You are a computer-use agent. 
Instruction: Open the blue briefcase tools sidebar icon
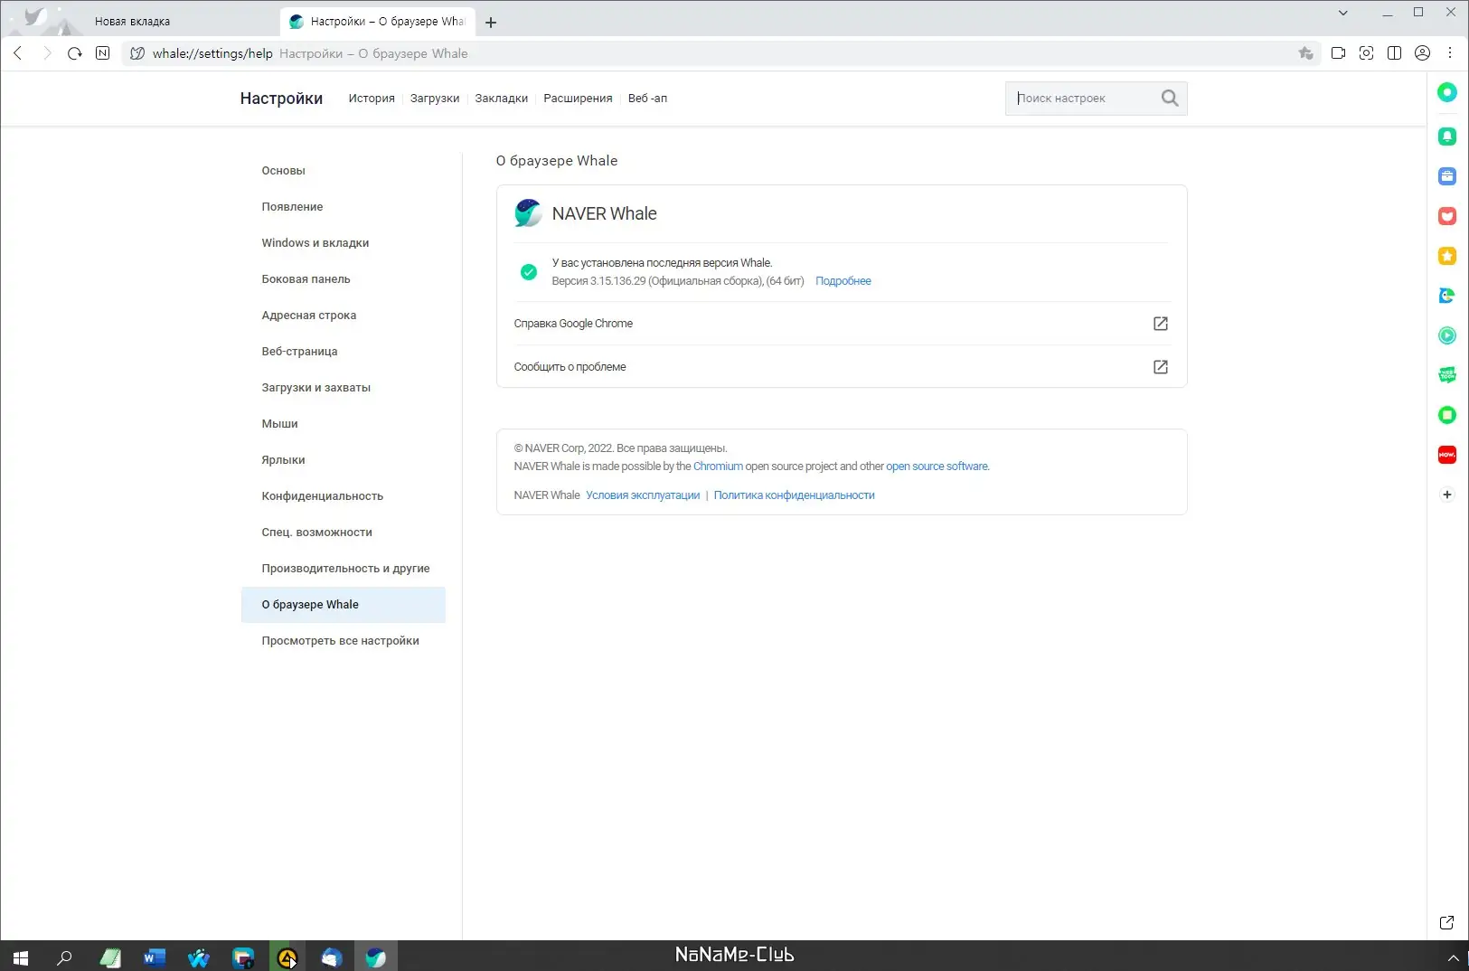(x=1447, y=176)
